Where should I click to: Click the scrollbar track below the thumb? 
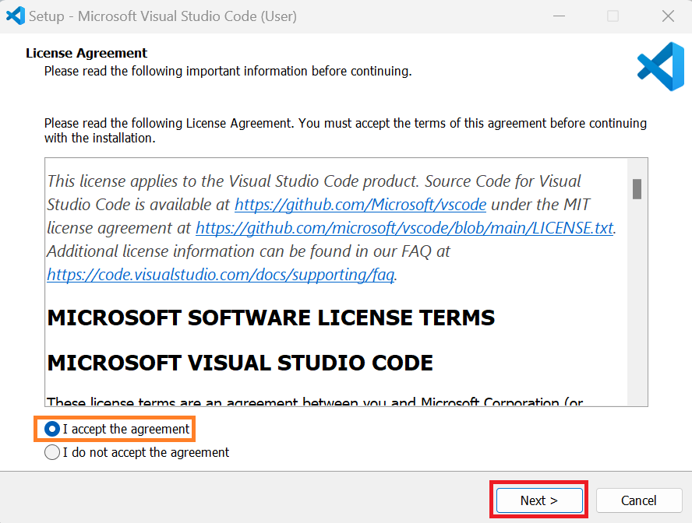click(x=637, y=302)
